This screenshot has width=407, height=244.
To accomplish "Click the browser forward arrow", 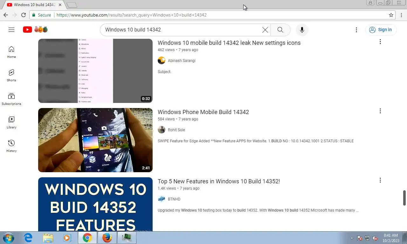I will tap(15, 15).
